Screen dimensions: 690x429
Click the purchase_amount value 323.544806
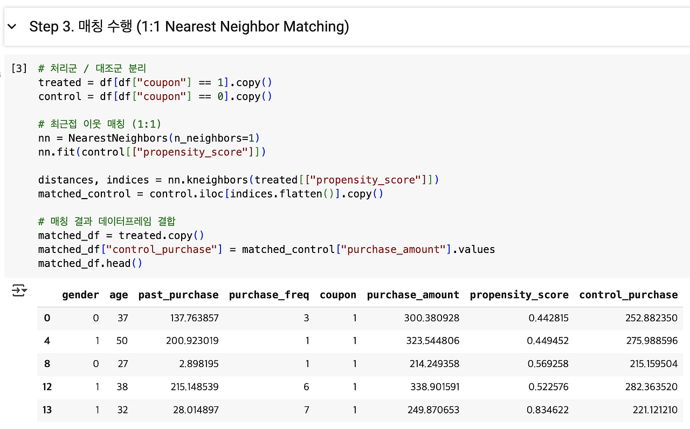click(432, 341)
